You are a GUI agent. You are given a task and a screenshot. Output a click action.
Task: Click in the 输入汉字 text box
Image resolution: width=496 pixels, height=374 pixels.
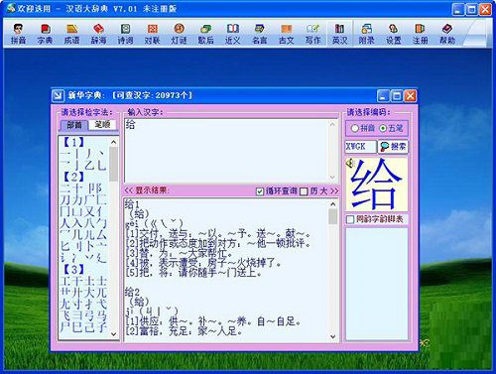pyautogui.click(x=227, y=150)
